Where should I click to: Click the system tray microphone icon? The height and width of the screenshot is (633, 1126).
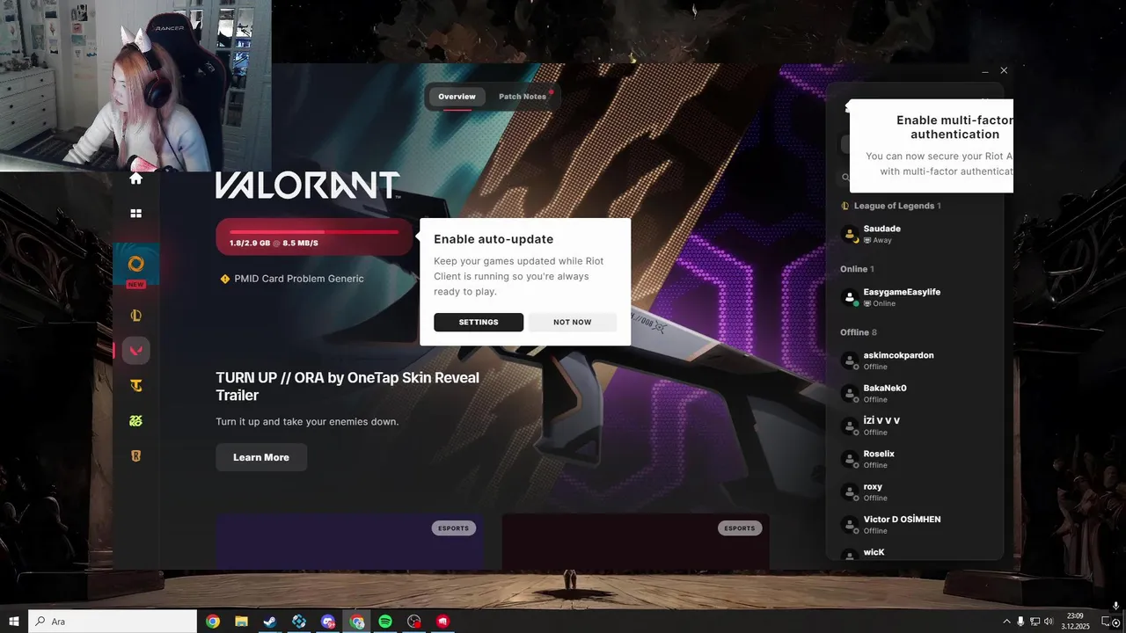(1020, 622)
